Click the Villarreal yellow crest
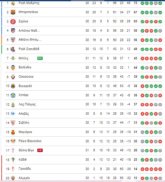The height and width of the screenshot is (182, 165). click(x=13, y=86)
